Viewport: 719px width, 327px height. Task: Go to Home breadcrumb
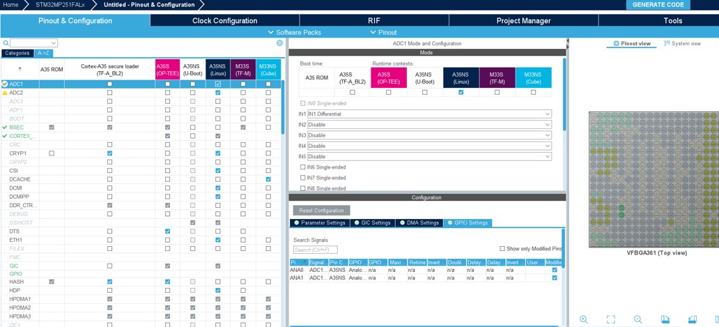point(10,5)
